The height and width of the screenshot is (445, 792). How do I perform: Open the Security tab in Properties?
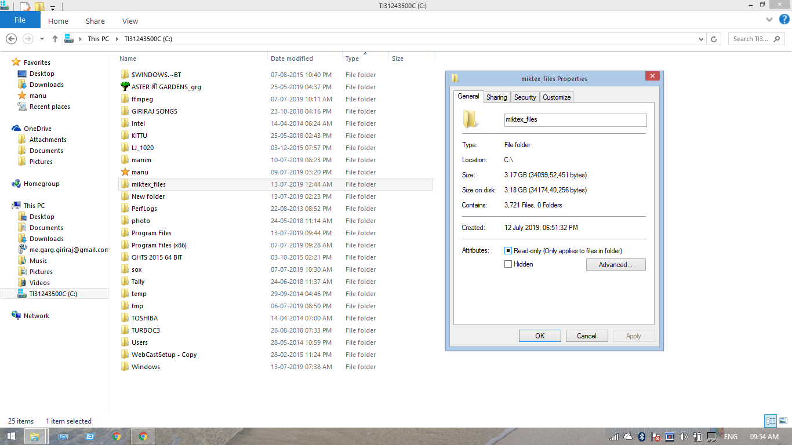[x=525, y=97]
